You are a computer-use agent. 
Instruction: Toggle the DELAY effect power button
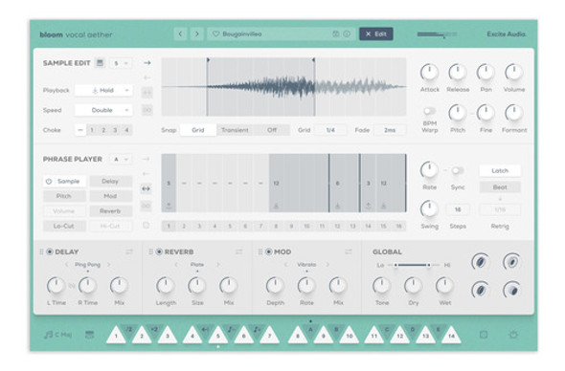point(50,251)
